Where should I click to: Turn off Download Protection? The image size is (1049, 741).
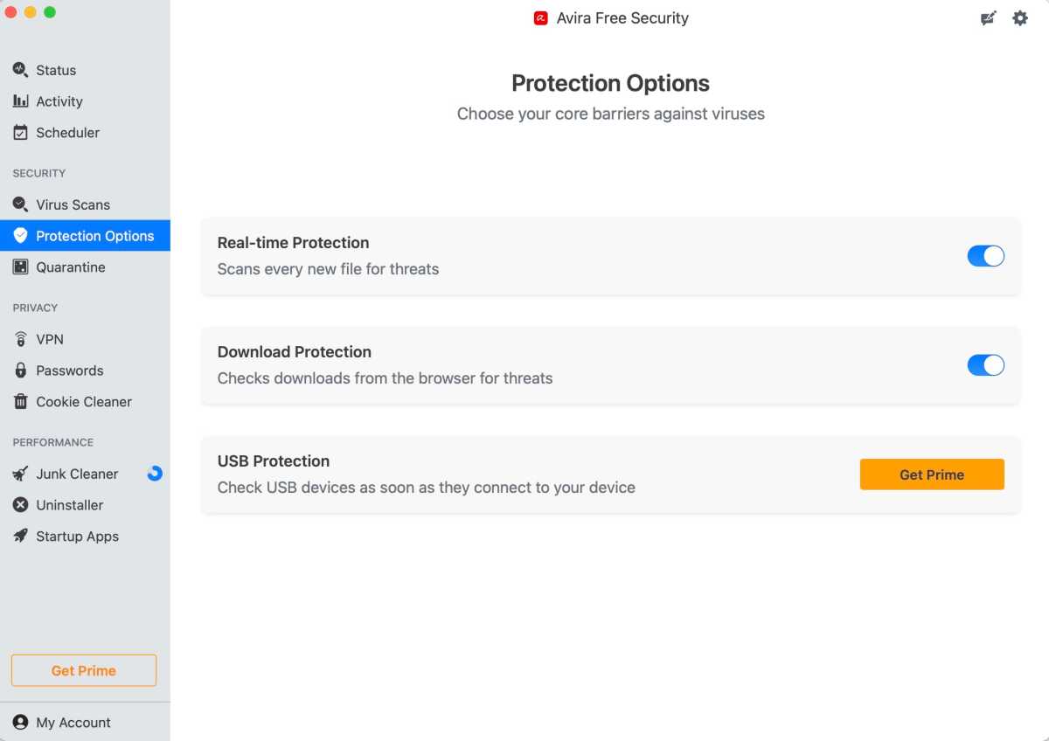tap(986, 365)
